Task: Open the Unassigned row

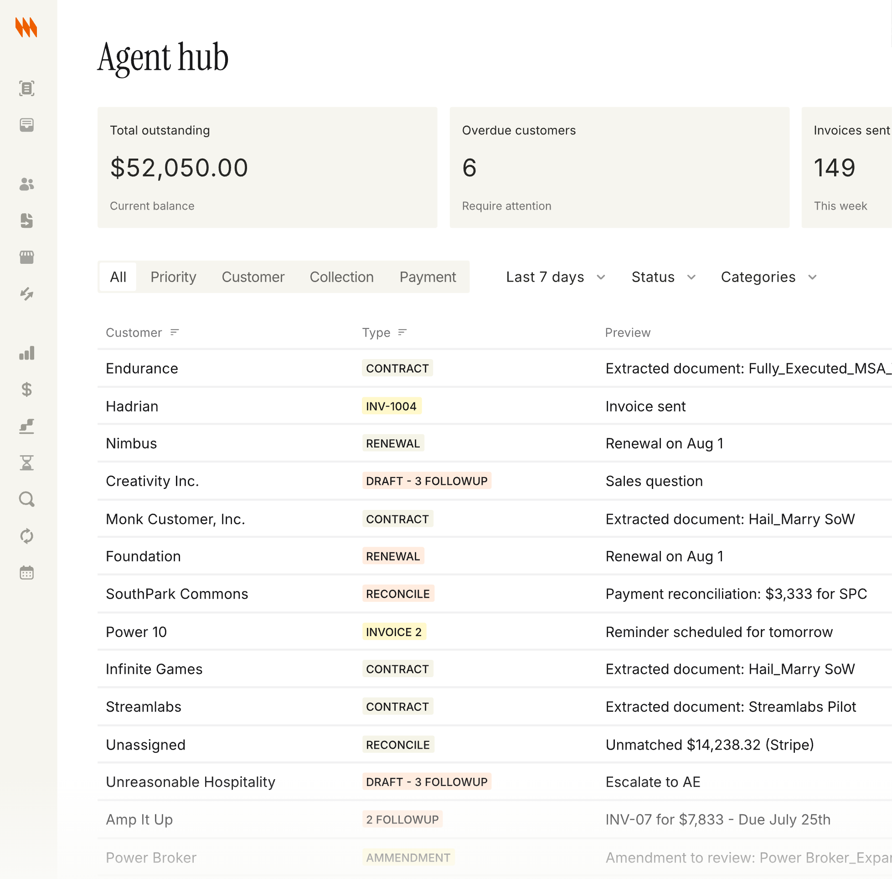Action: pyautogui.click(x=495, y=745)
